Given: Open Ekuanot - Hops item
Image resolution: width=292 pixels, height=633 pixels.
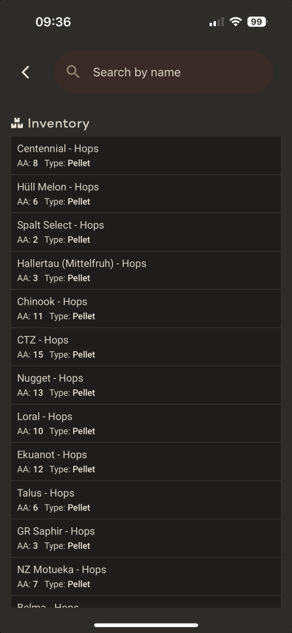Looking at the screenshot, I should pyautogui.click(x=146, y=462).
